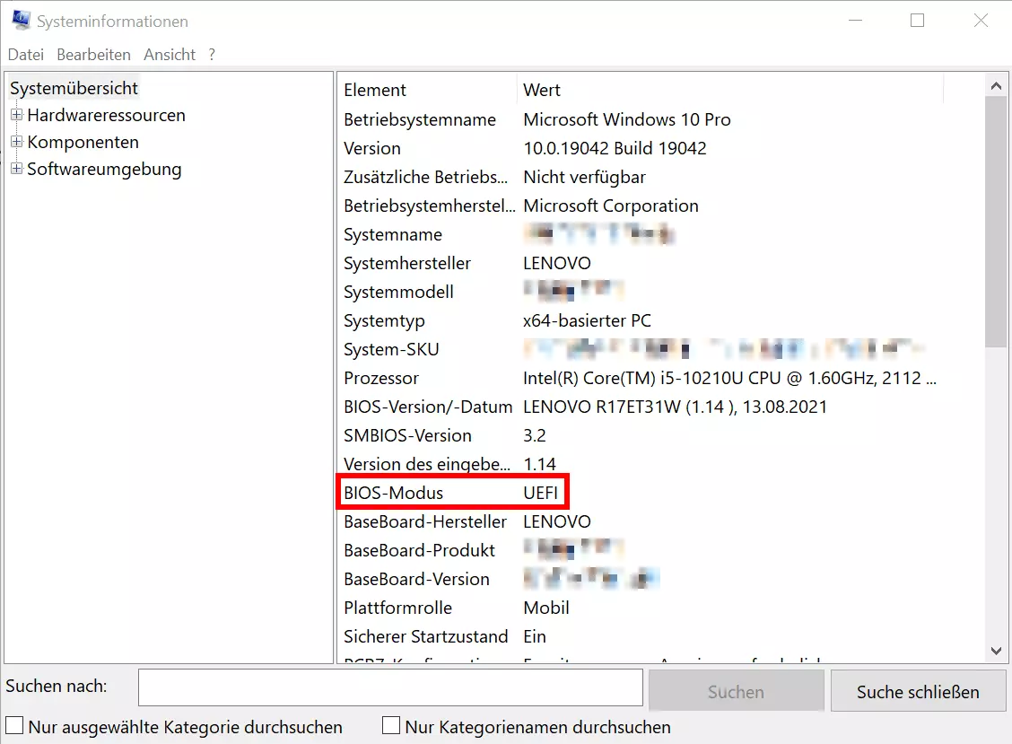Select the Systemübersicht tree node
Screen dimensions: 1012x744
point(74,88)
